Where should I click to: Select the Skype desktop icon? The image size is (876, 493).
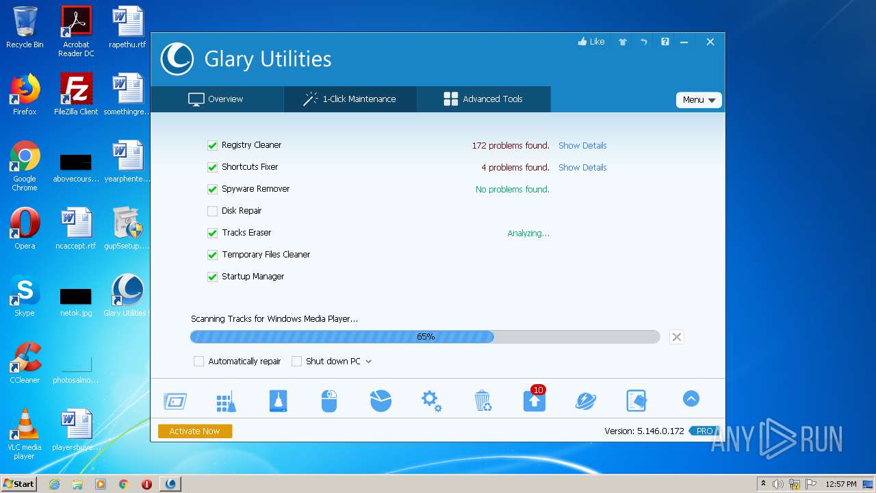tap(25, 296)
